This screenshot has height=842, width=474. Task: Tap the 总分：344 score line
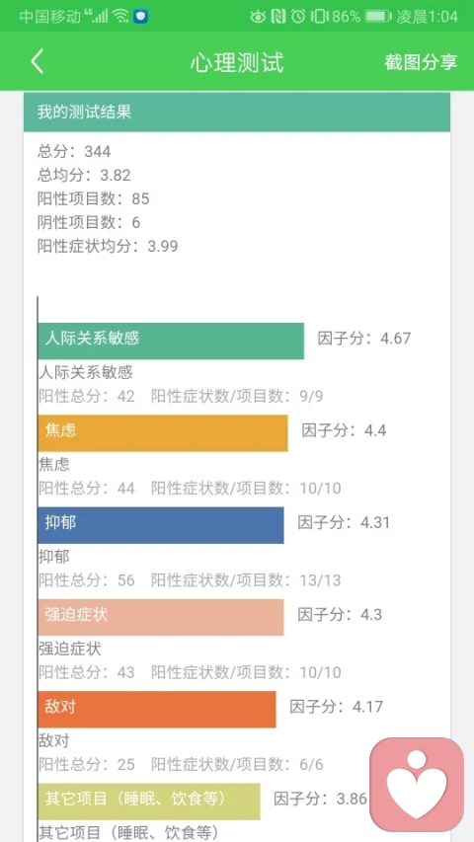(x=74, y=151)
